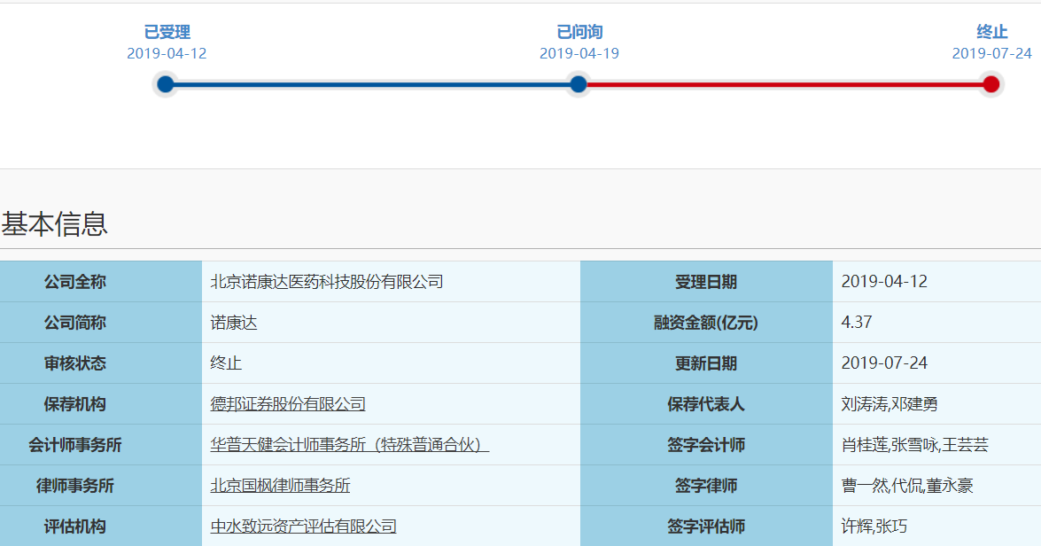Select signing accountants 肖桂莲,张雪咏,王芸芸
The height and width of the screenshot is (546, 1041).
click(915, 444)
